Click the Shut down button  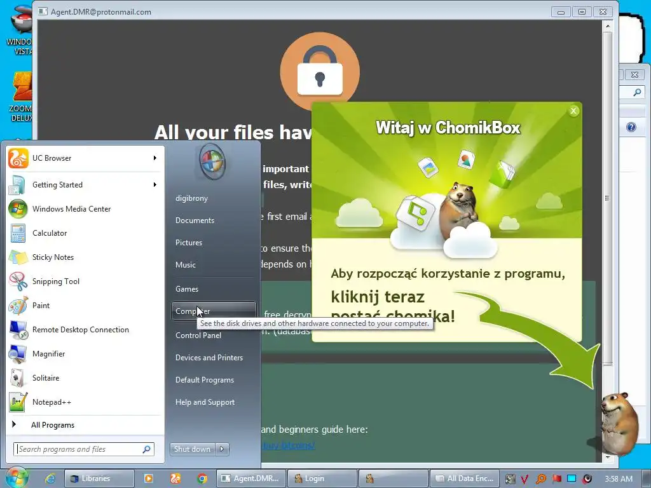tap(193, 449)
